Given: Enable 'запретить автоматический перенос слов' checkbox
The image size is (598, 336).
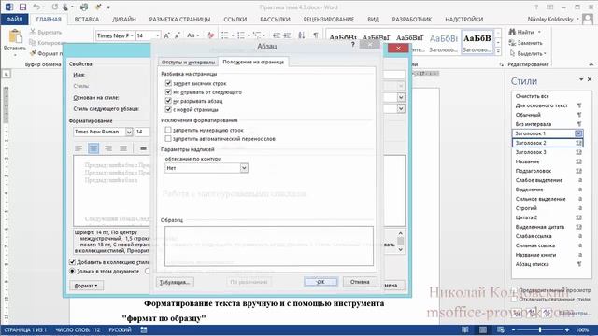Looking at the screenshot, I should point(168,139).
